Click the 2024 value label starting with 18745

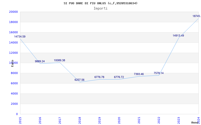(197, 16)
